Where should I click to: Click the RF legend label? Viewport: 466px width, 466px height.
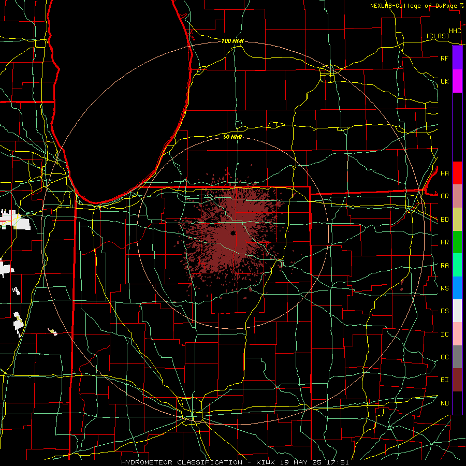pyautogui.click(x=444, y=58)
